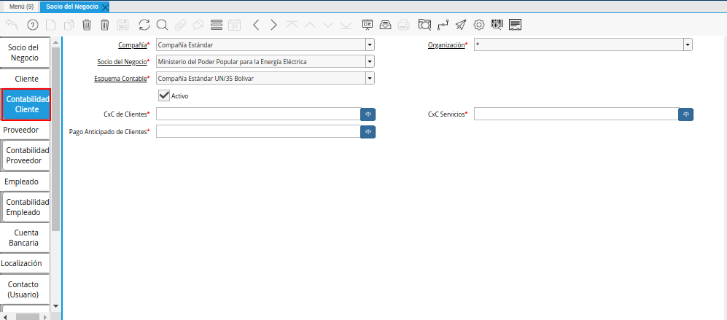Open the Contacto (Usuario) side tab
This screenshot has height=320, width=727.
click(23, 289)
